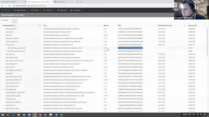Sort by the MD5 column header
The width and height of the screenshot is (209, 117).
coord(120,25)
